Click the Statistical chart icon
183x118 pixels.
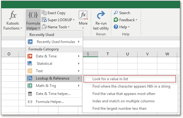click(x=30, y=64)
